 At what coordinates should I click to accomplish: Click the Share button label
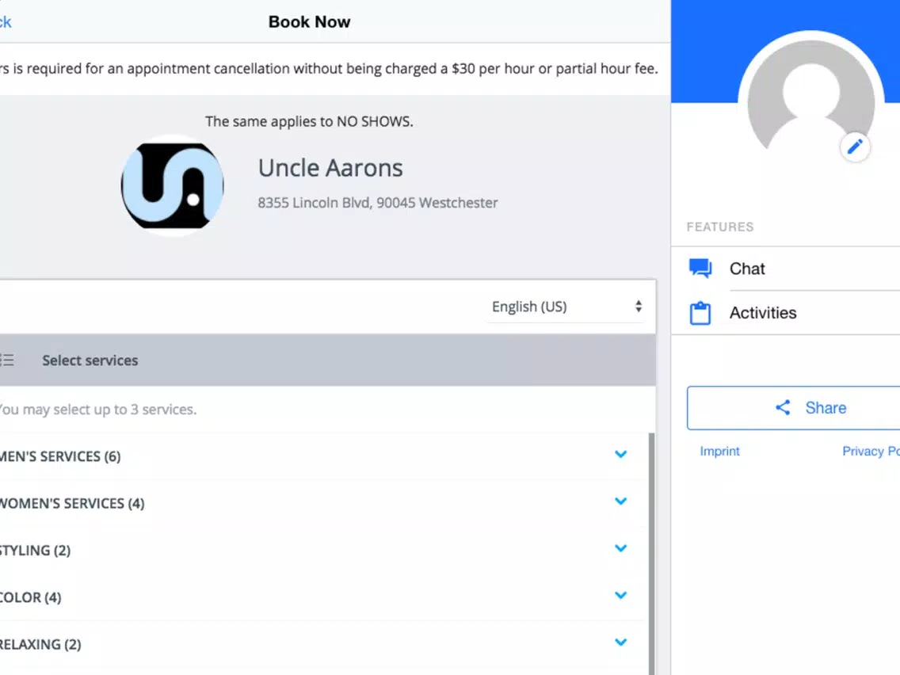click(x=826, y=407)
